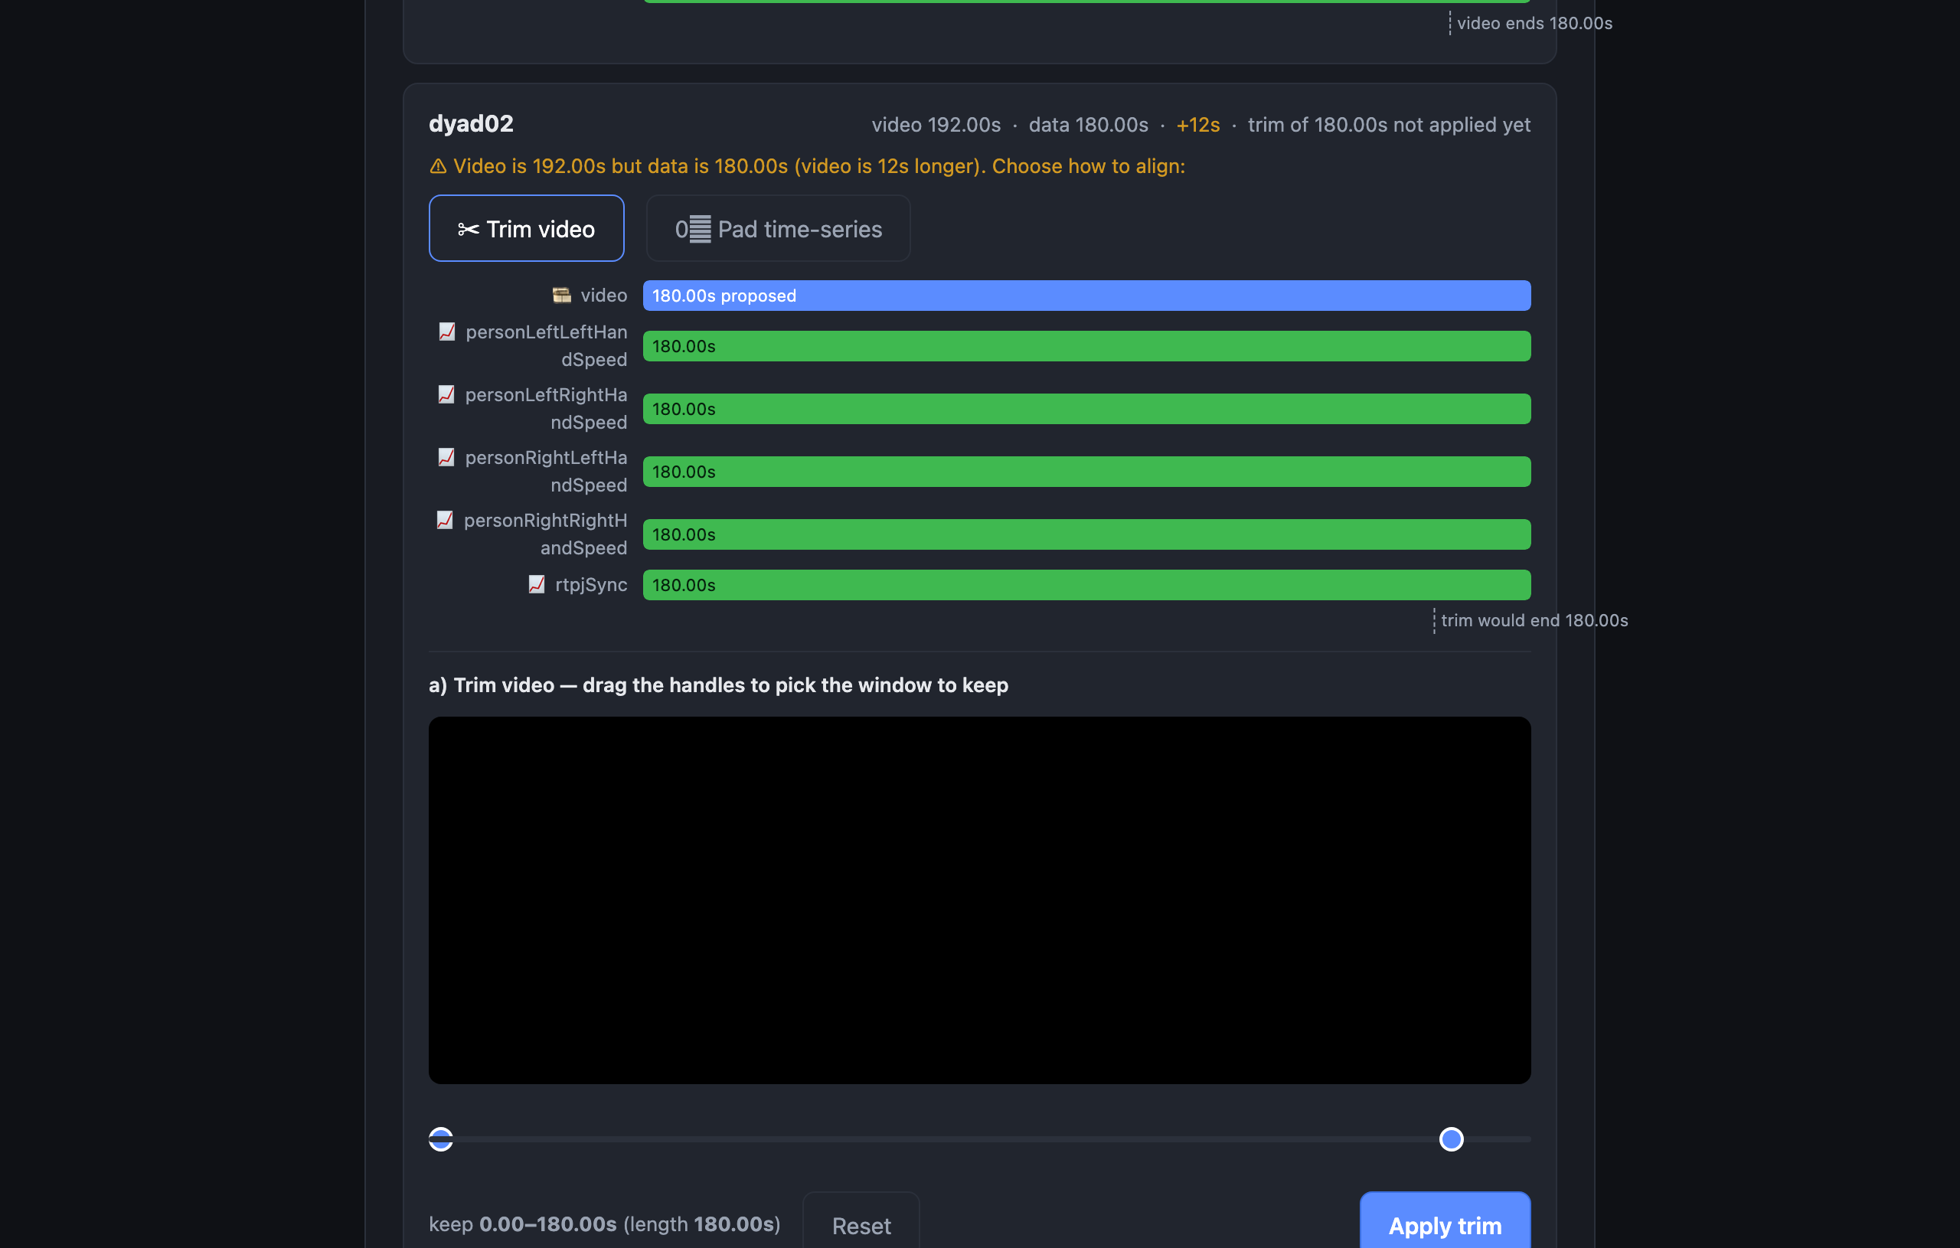Click the rtpjSync row label
The width and height of the screenshot is (1960, 1248).
pyautogui.click(x=591, y=584)
